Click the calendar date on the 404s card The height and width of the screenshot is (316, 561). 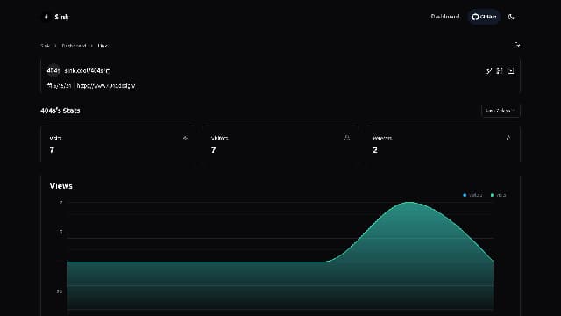tap(59, 86)
